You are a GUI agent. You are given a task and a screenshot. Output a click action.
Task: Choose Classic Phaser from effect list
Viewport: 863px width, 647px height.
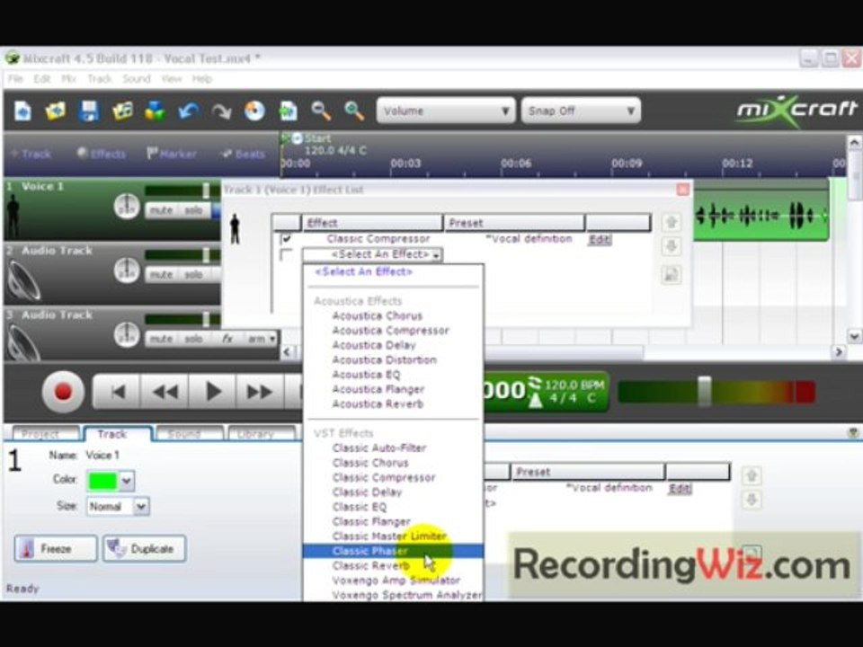click(x=393, y=551)
